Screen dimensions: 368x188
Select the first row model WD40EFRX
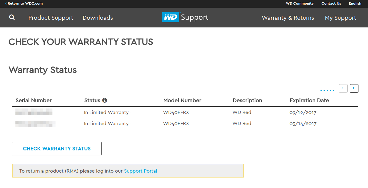pyautogui.click(x=176, y=112)
